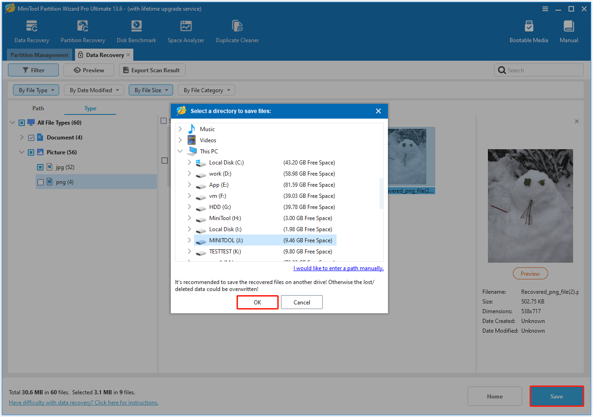Preview the recovered snowman image
Image resolution: width=593 pixels, height=417 pixels.
530,273
